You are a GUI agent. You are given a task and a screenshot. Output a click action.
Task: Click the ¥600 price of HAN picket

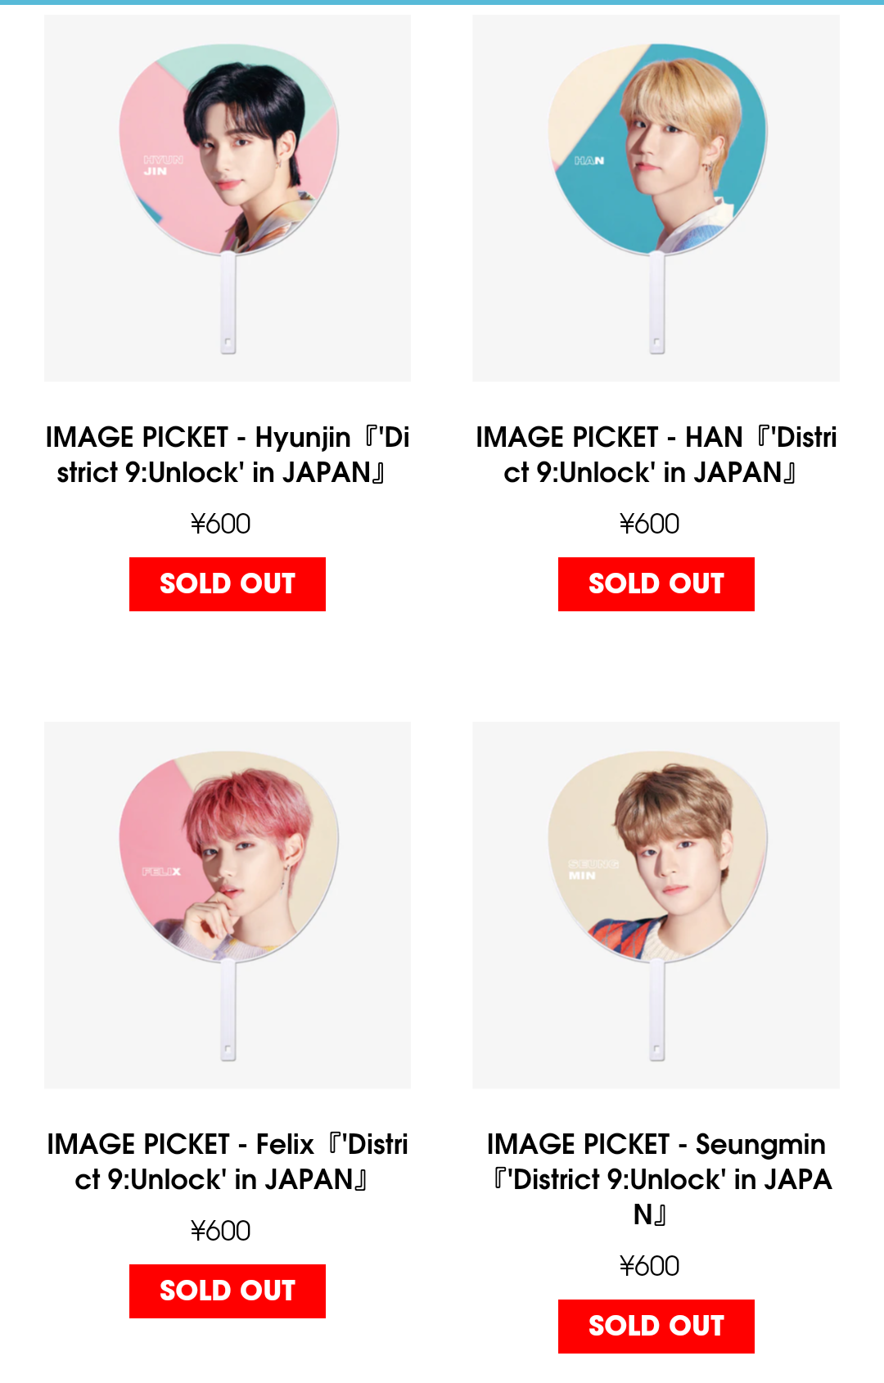coord(650,524)
